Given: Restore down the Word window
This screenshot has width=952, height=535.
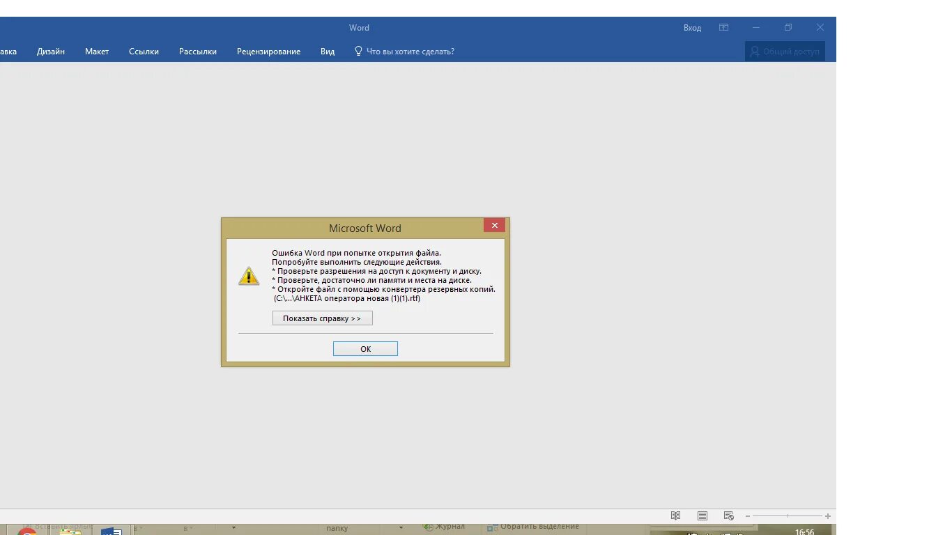Looking at the screenshot, I should click(788, 28).
